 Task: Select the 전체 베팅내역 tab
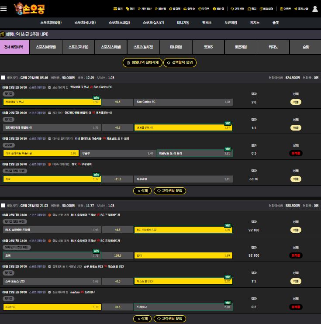point(14,47)
